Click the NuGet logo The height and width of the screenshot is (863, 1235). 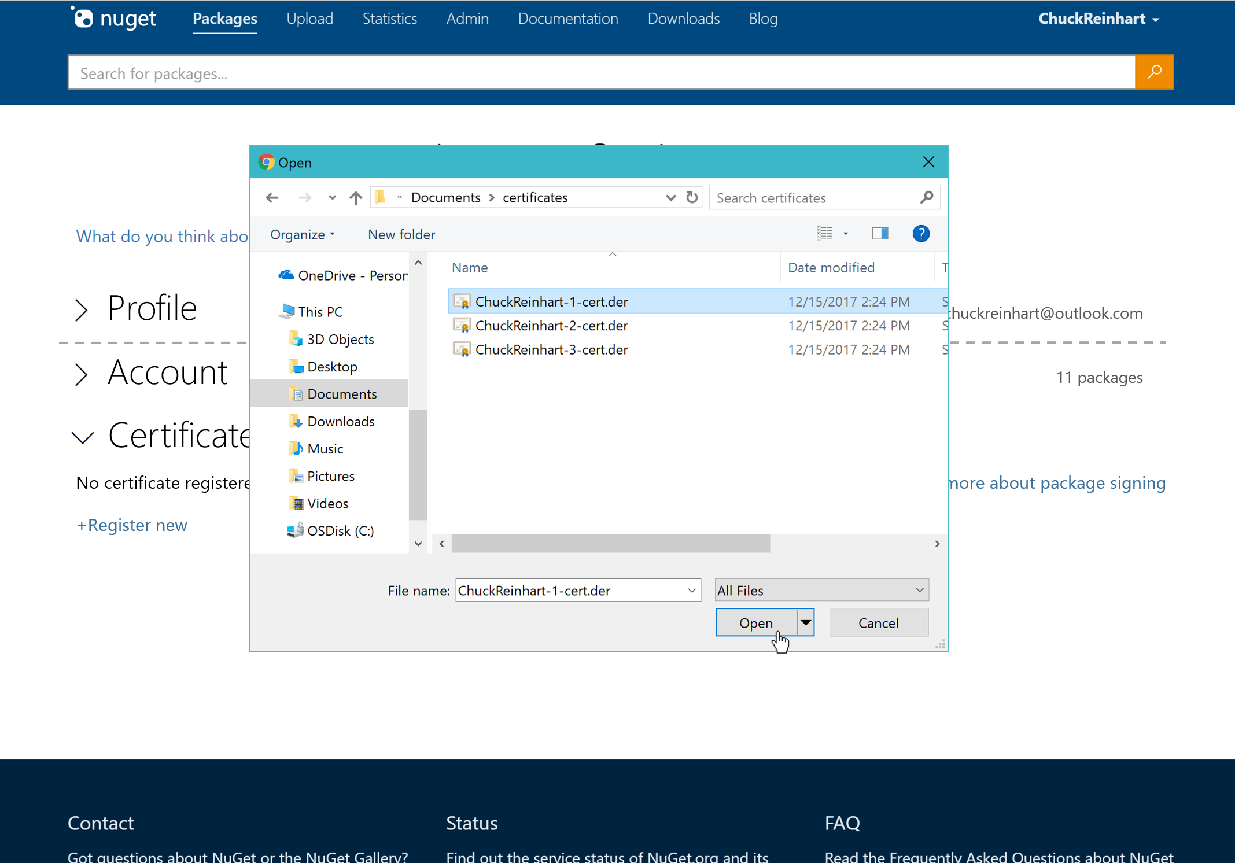point(113,18)
